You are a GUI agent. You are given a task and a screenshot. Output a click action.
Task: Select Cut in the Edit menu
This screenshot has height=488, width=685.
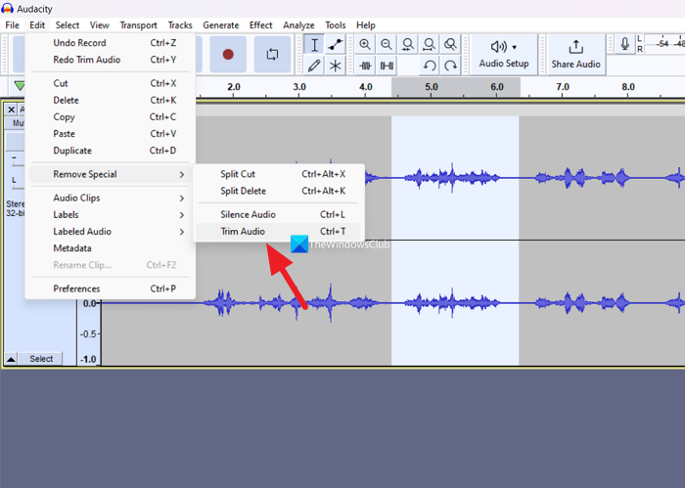(110, 83)
